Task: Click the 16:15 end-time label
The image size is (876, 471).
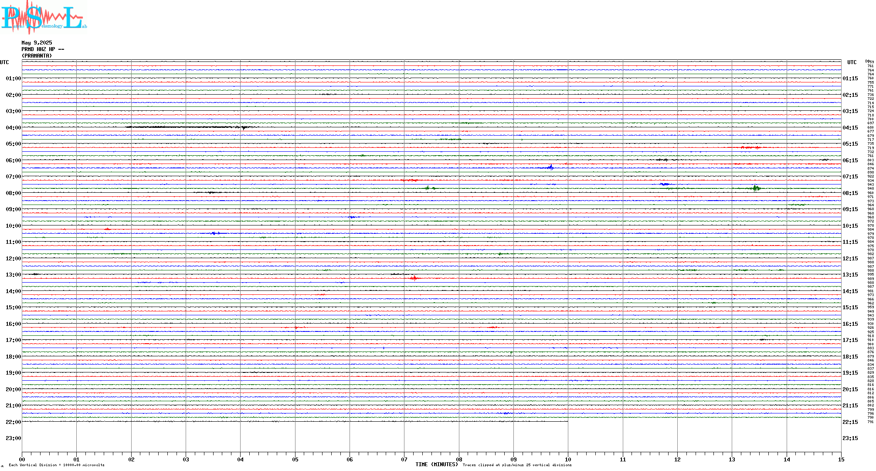Action: point(850,324)
